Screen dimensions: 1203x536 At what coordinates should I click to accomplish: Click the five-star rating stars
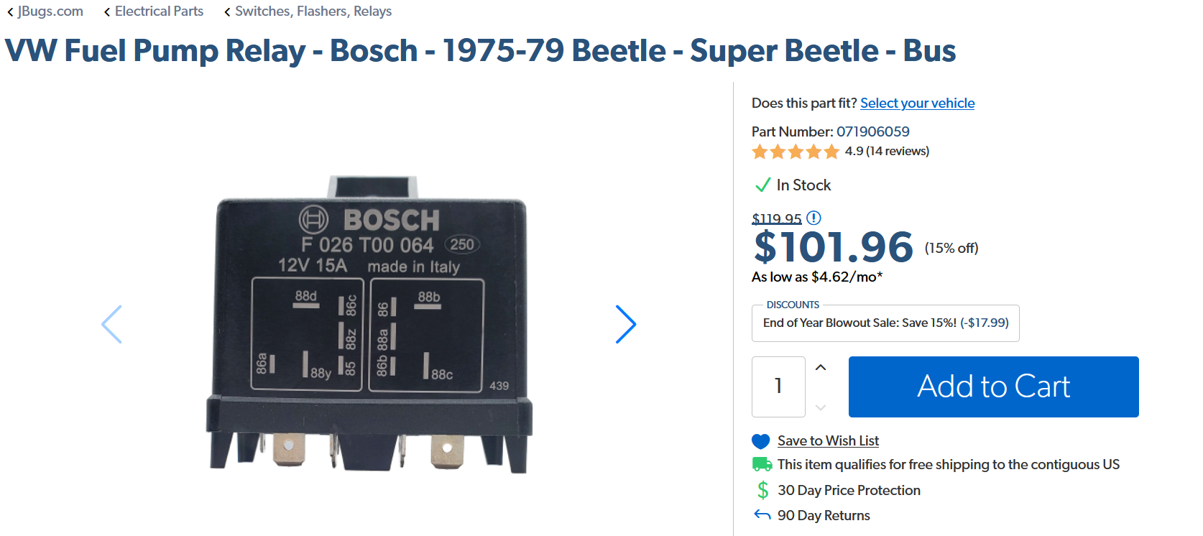(795, 152)
